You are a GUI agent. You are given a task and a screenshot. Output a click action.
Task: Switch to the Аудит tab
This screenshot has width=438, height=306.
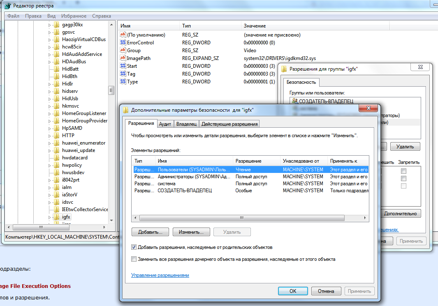coord(165,124)
